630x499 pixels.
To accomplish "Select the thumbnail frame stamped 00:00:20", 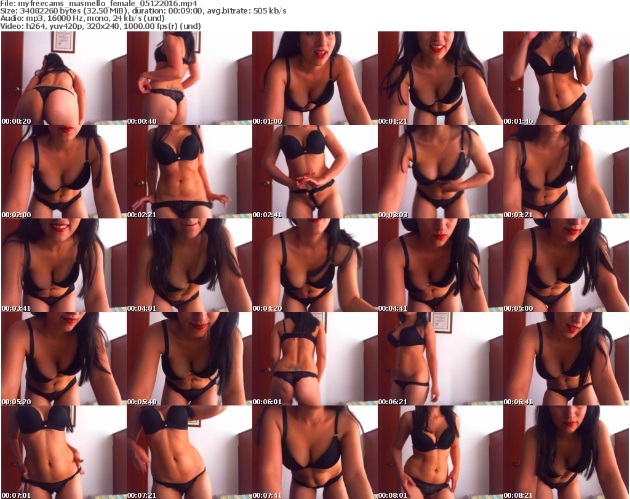I will pyautogui.click(x=64, y=78).
